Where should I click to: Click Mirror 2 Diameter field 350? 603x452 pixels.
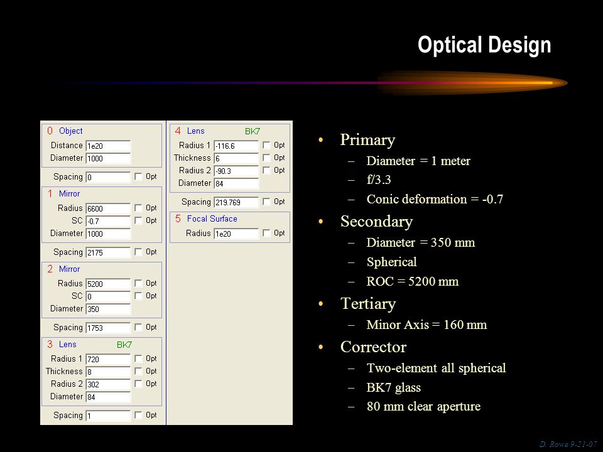coord(108,309)
